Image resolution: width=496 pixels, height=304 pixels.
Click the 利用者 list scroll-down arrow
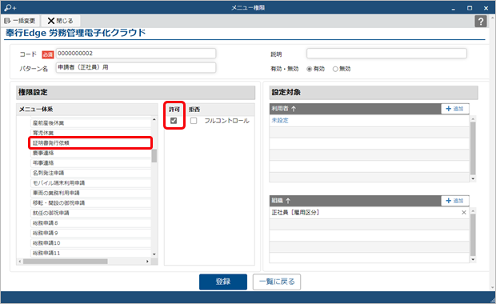point(473,178)
